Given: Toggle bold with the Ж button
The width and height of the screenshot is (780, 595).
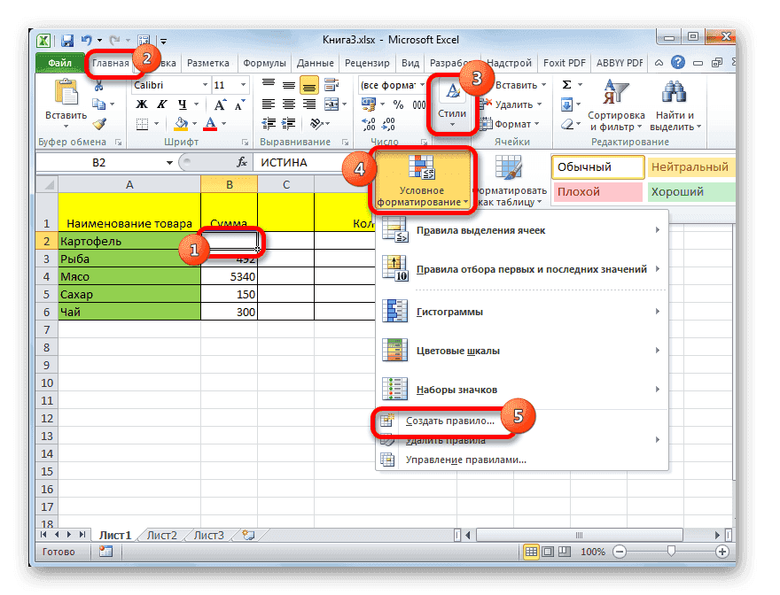Looking at the screenshot, I should [141, 103].
